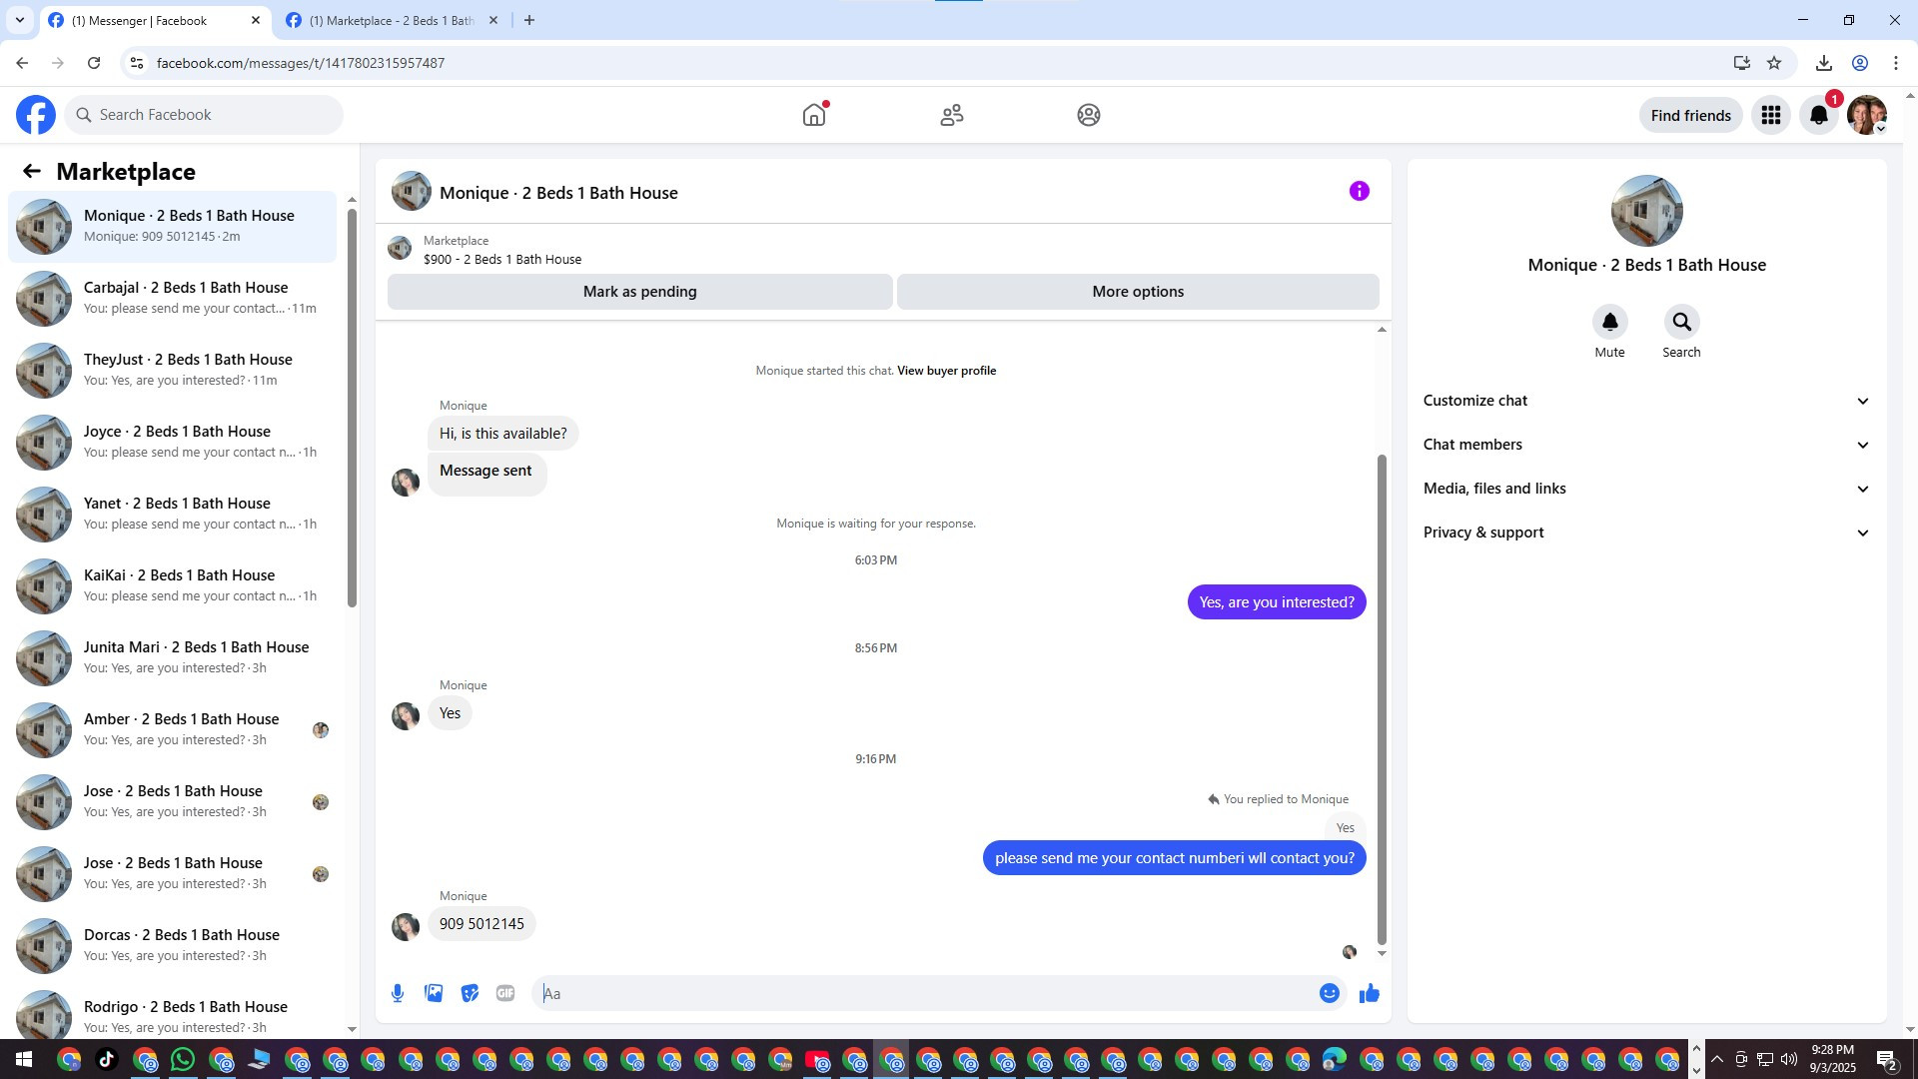
Task: Click the Find friends button
Action: click(1691, 115)
